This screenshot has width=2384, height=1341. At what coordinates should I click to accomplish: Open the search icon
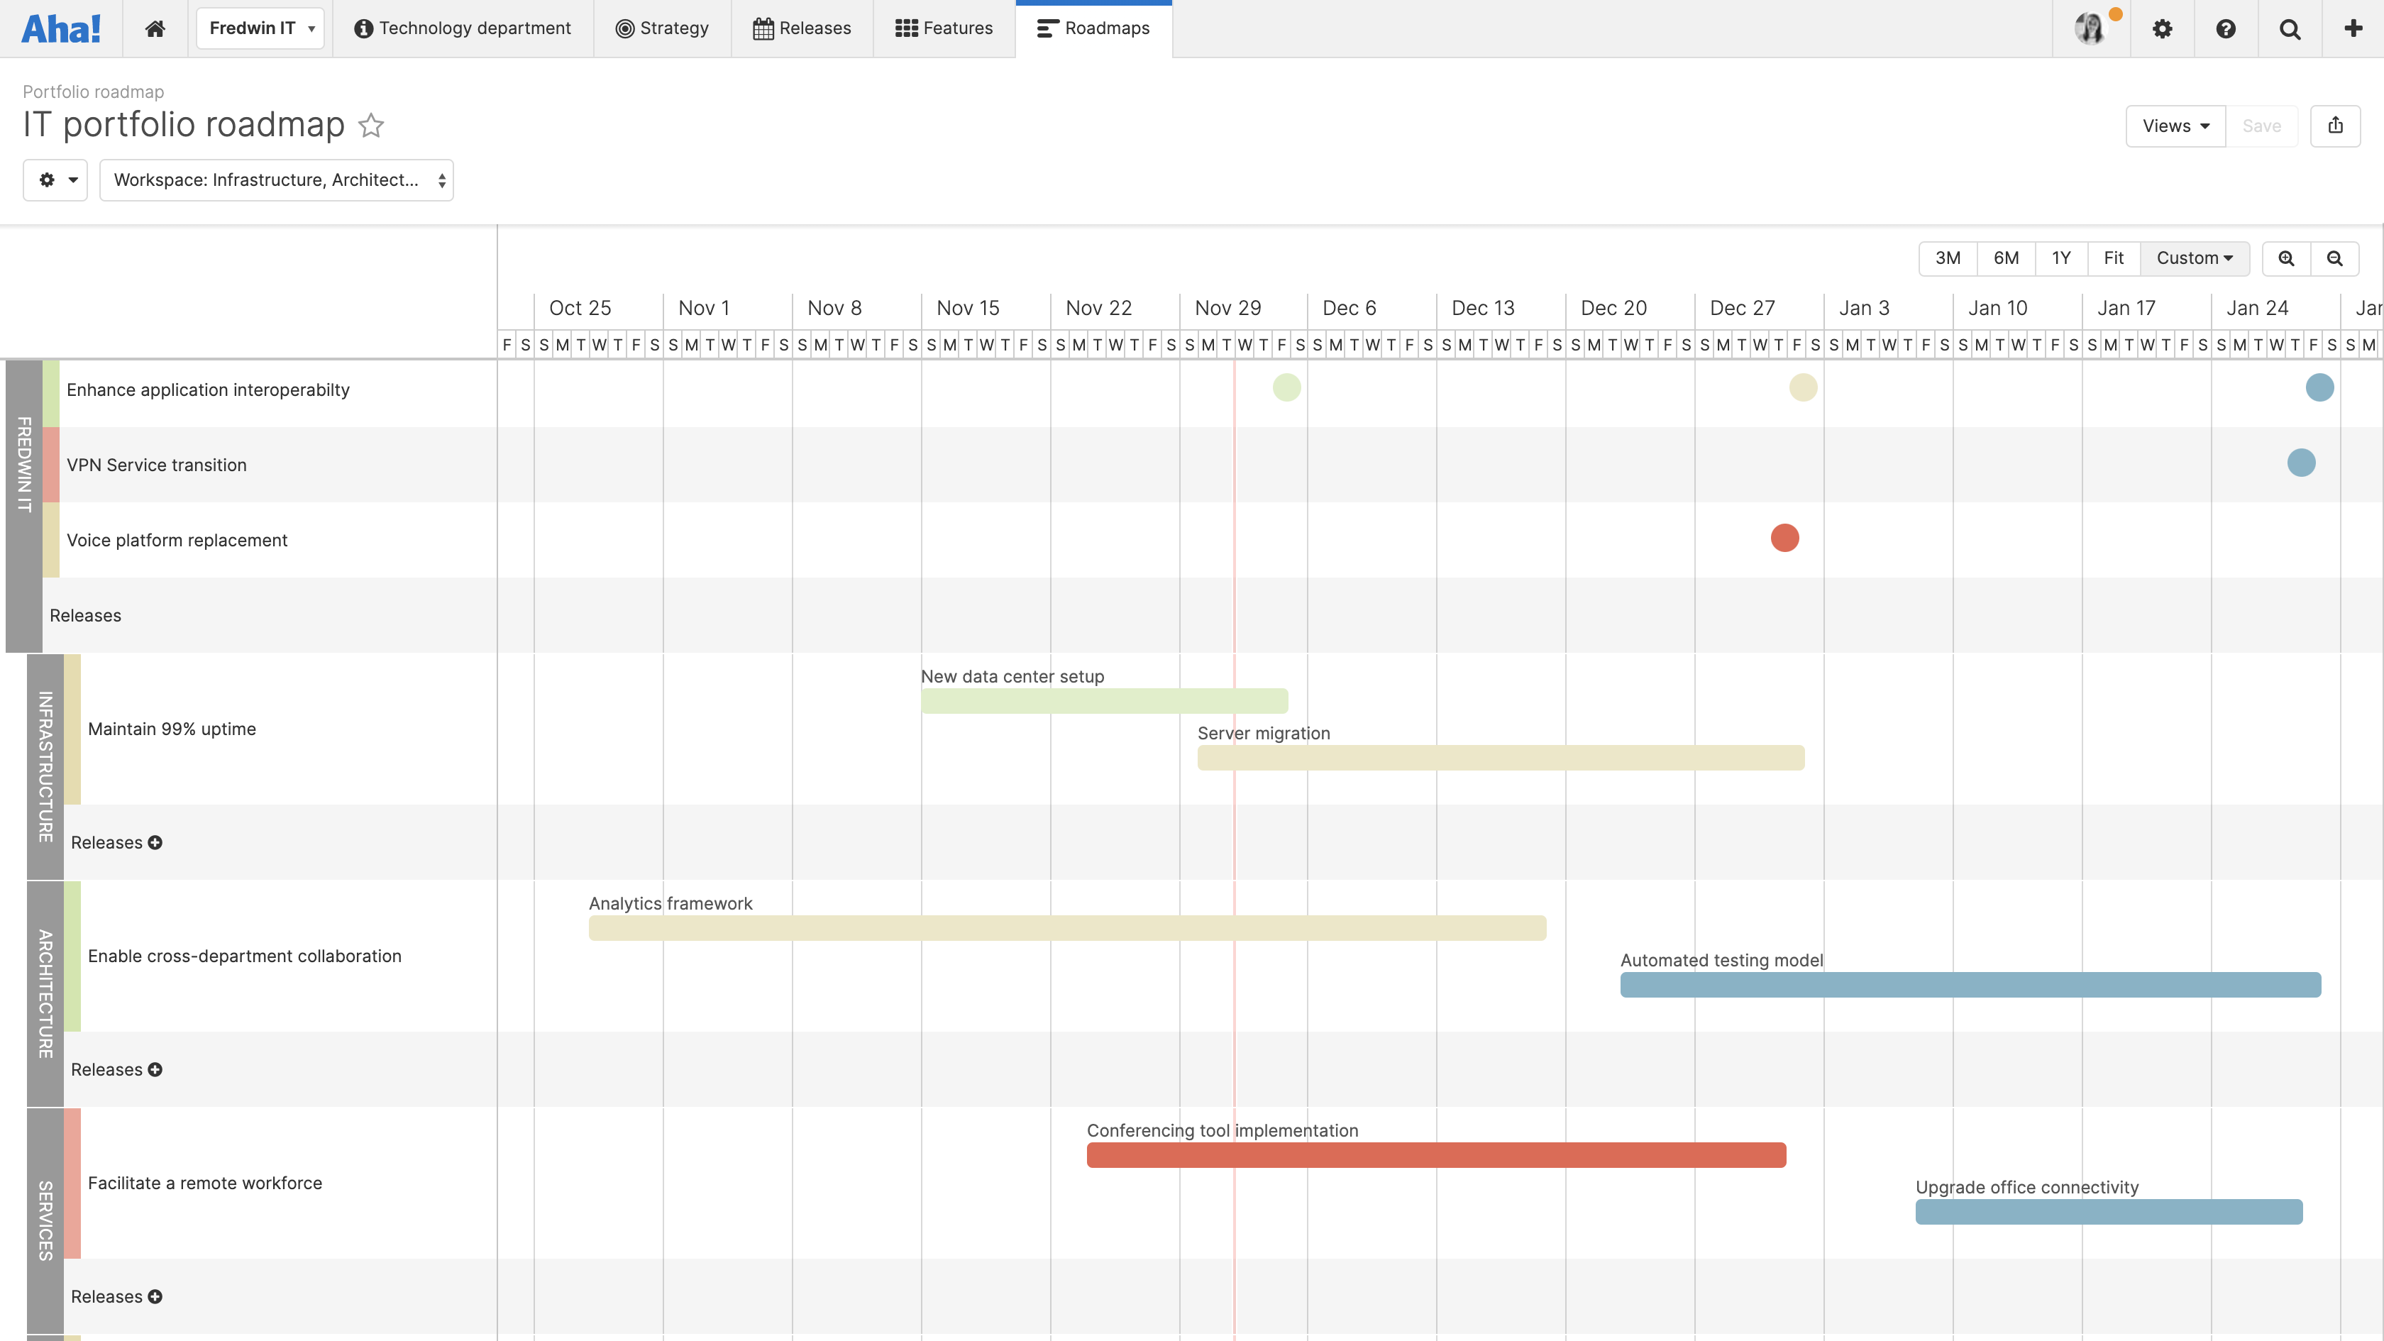click(x=2289, y=28)
